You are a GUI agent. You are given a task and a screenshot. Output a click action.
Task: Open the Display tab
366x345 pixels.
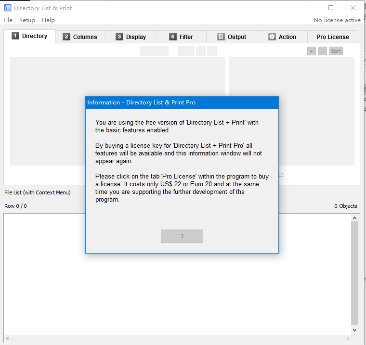[131, 37]
